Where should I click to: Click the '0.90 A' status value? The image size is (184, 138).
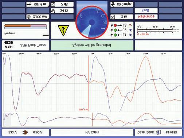(x=38, y=133)
